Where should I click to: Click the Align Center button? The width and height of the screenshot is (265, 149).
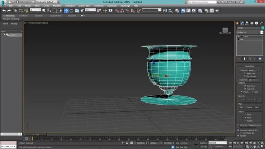(249, 107)
